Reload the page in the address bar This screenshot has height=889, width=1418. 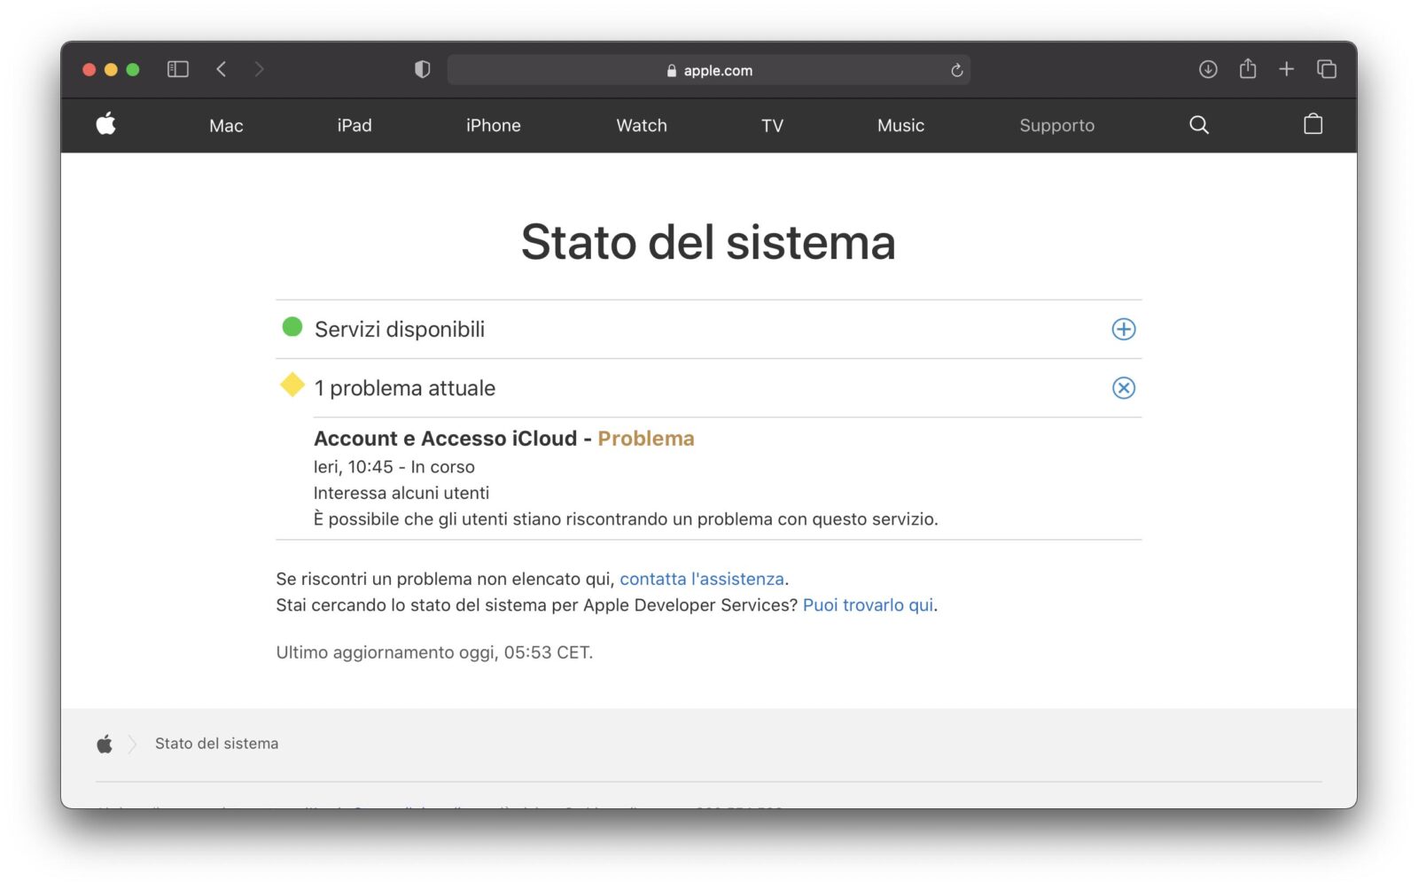[x=957, y=70]
